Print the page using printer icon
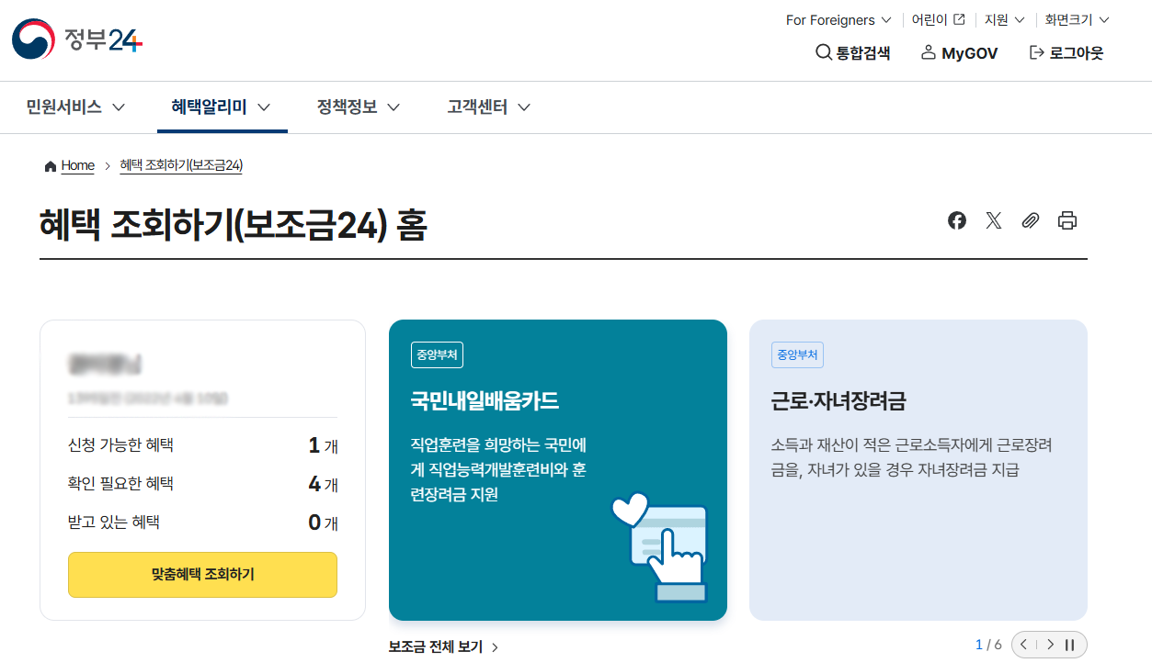This screenshot has width=1152, height=663. point(1067,220)
